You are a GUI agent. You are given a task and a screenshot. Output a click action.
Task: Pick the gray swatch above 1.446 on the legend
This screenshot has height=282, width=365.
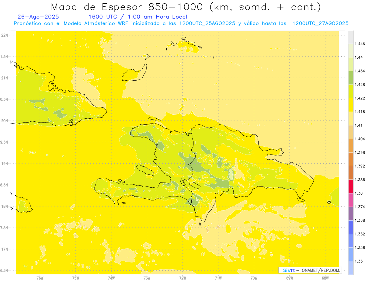click(351, 37)
